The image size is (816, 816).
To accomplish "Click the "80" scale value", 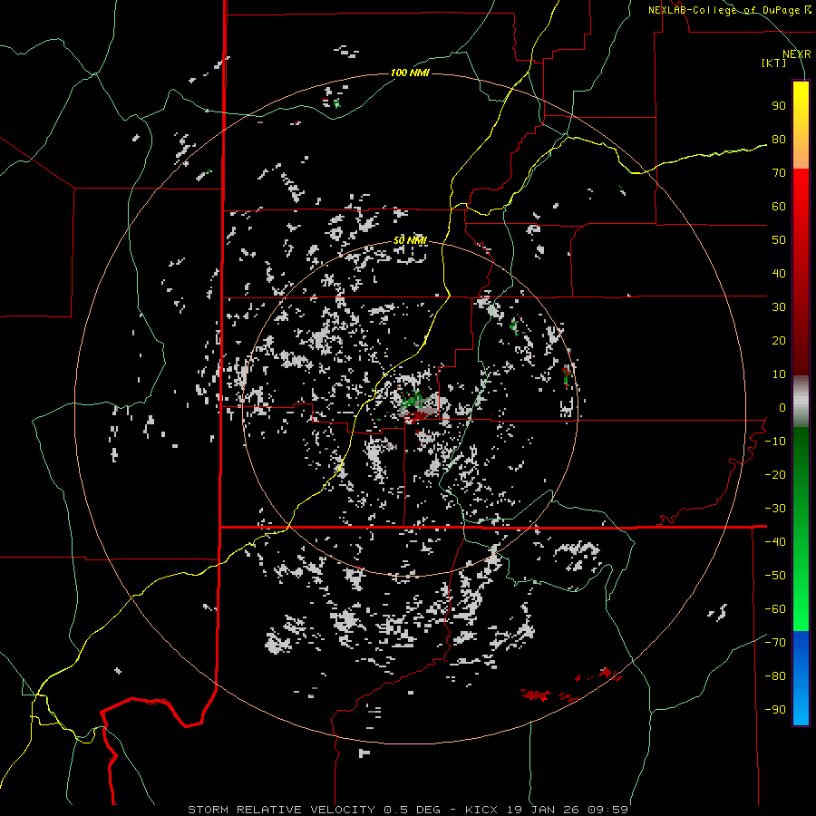I will tap(779, 140).
